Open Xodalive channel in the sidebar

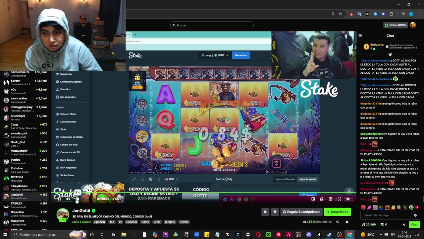pyautogui.click(x=25, y=170)
